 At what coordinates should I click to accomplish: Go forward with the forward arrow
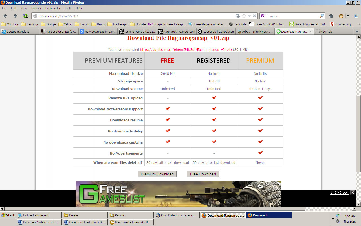[x=15, y=16]
